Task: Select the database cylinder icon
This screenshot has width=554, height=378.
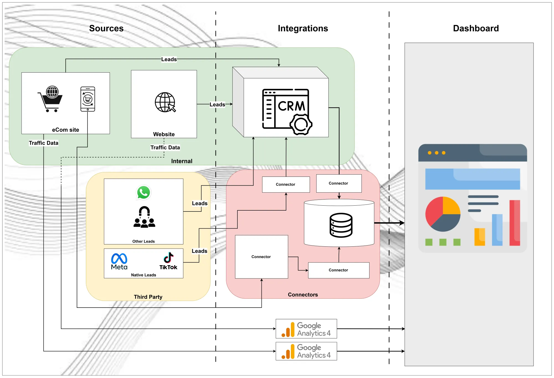Action: pyautogui.click(x=341, y=225)
